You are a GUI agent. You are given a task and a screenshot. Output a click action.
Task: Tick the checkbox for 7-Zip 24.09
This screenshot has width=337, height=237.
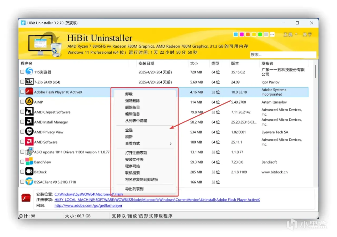pos(22,82)
